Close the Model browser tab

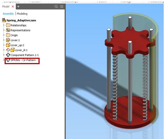click(13, 6)
